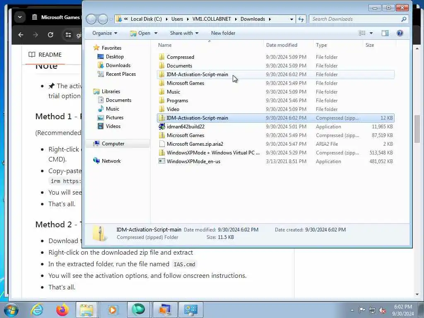Click Users in the address bar
Viewport: 424px width, 318px height.
coord(177,19)
